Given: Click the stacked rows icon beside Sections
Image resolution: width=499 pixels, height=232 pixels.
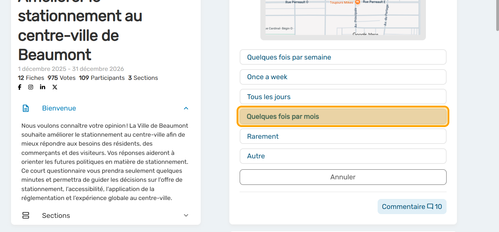Looking at the screenshot, I should [x=26, y=215].
